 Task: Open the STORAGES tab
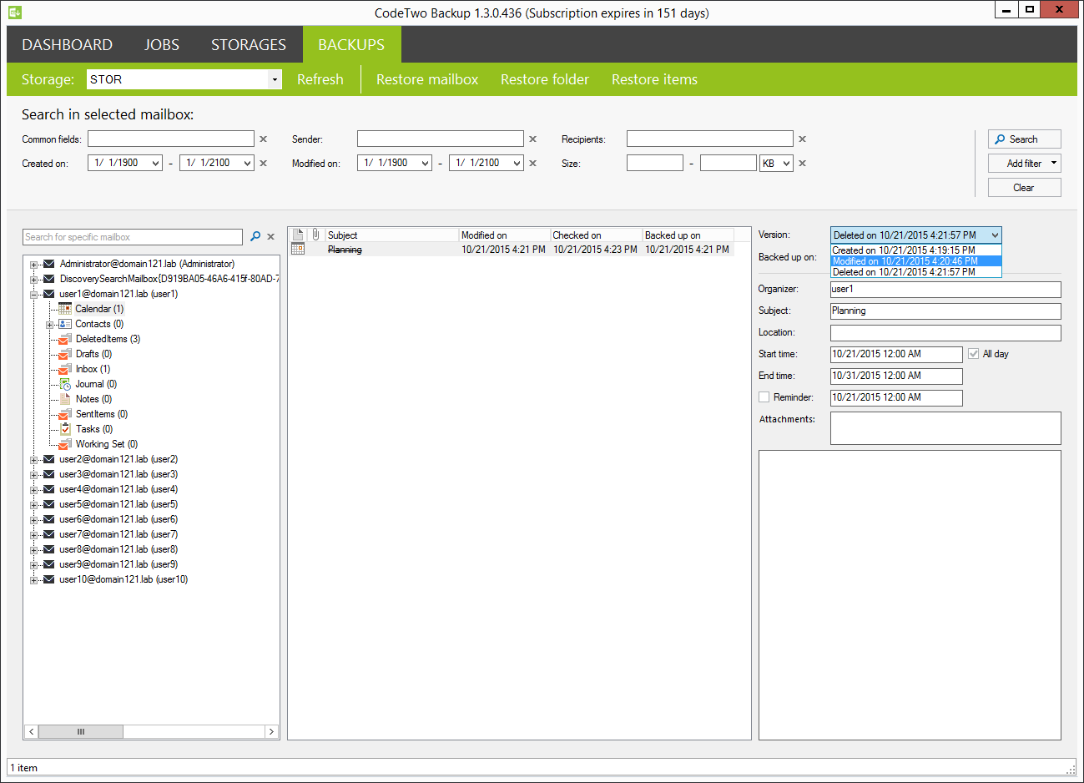(x=248, y=44)
